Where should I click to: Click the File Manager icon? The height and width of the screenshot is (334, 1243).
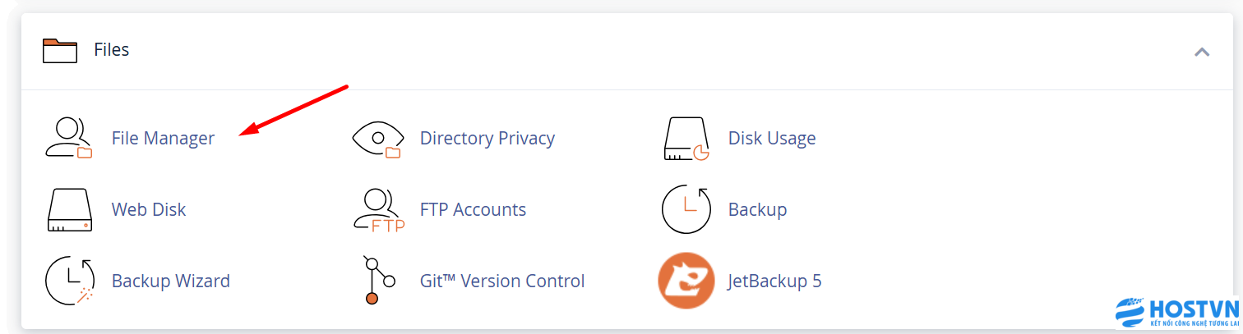[69, 138]
